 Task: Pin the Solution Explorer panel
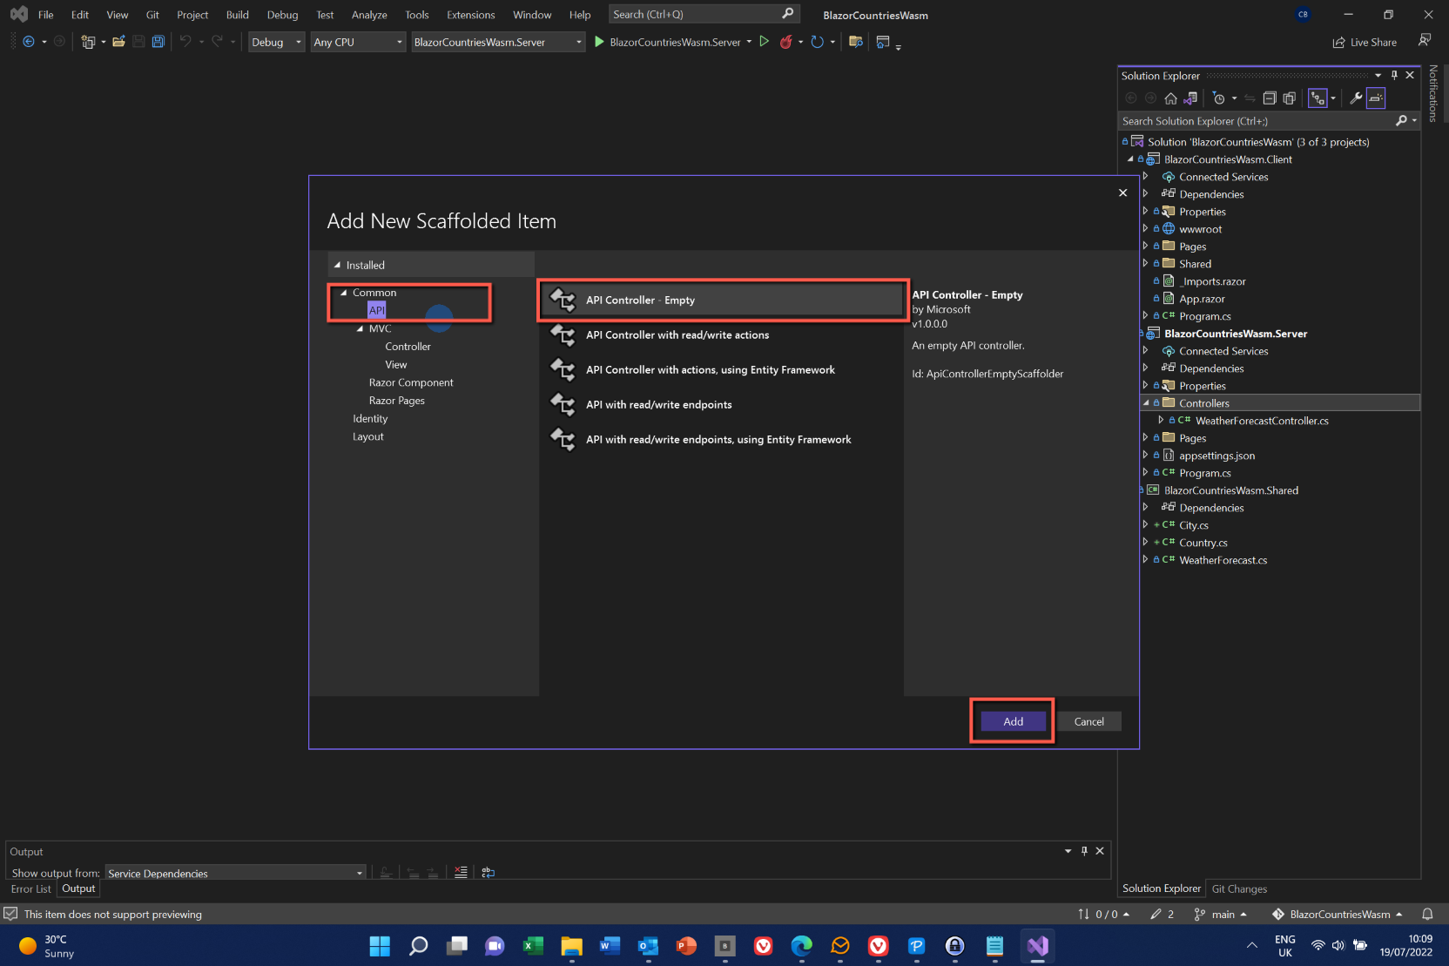1394,76
